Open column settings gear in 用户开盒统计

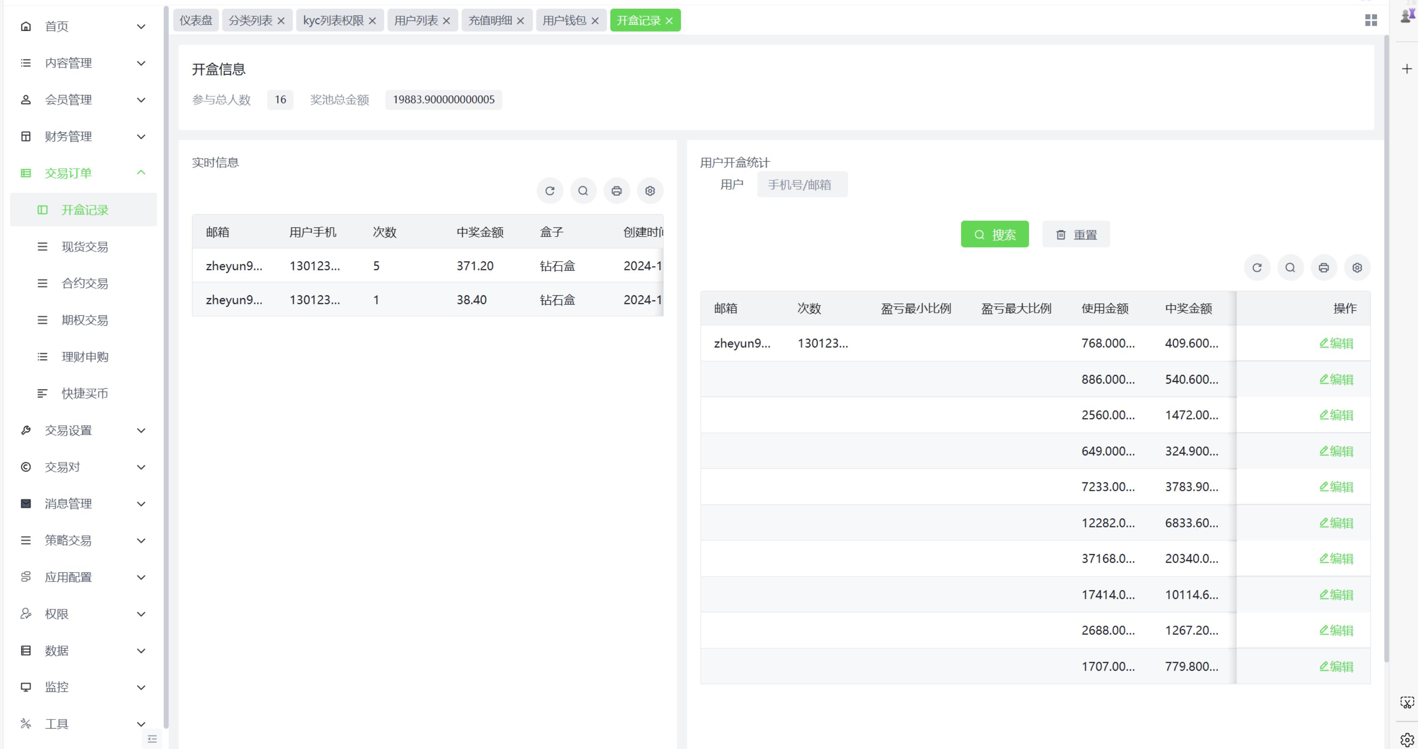1357,267
